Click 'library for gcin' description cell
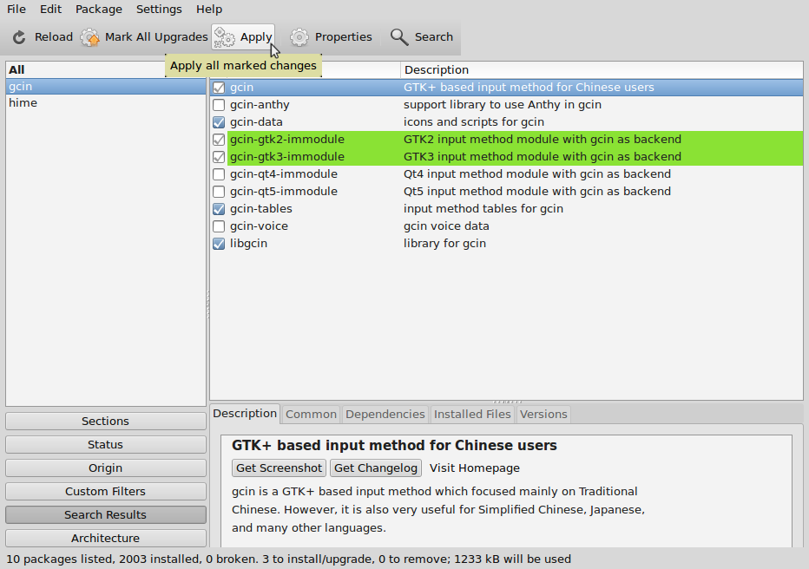 coord(444,243)
